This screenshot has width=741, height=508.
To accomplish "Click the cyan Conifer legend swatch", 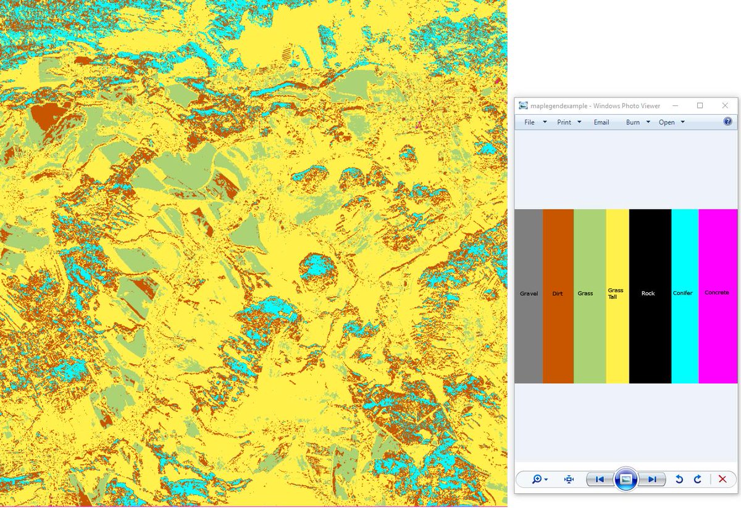I will coord(685,296).
